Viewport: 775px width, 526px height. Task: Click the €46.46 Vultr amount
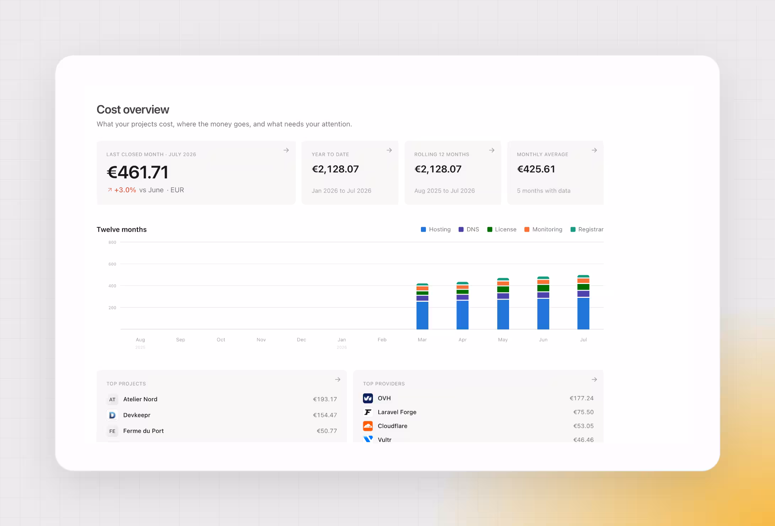(583, 440)
